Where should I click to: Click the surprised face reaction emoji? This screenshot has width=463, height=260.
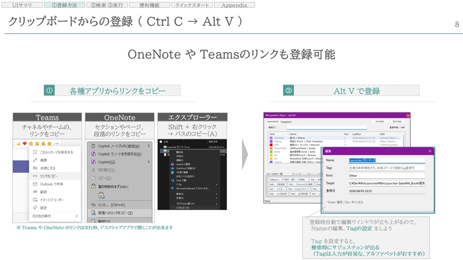click(37, 144)
